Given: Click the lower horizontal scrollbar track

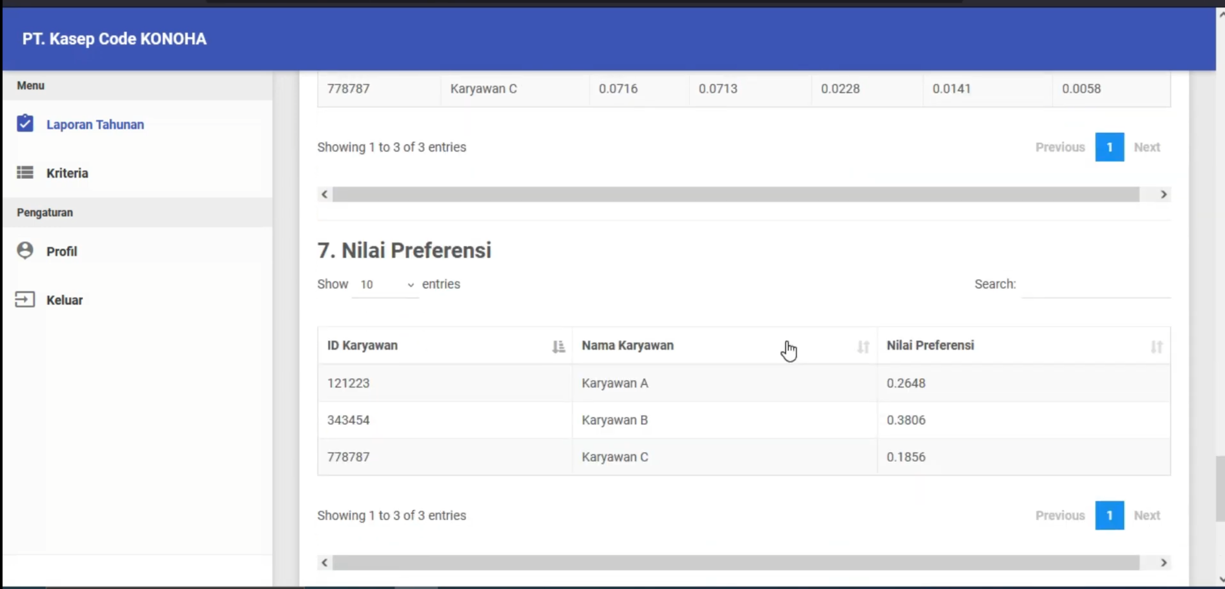Looking at the screenshot, I should [736, 562].
